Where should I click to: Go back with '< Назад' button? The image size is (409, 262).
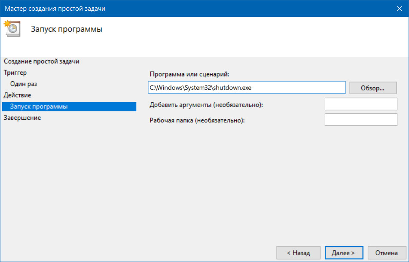point(299,253)
